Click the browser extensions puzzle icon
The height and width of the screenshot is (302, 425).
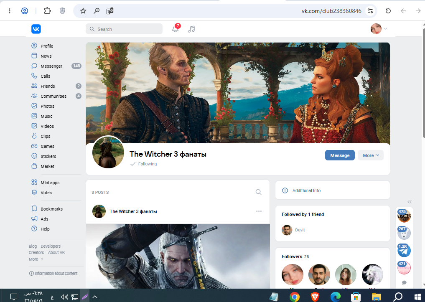(48, 11)
